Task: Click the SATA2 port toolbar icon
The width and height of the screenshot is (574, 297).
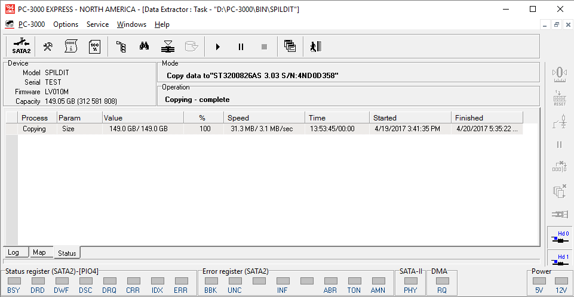Action: tap(22, 47)
